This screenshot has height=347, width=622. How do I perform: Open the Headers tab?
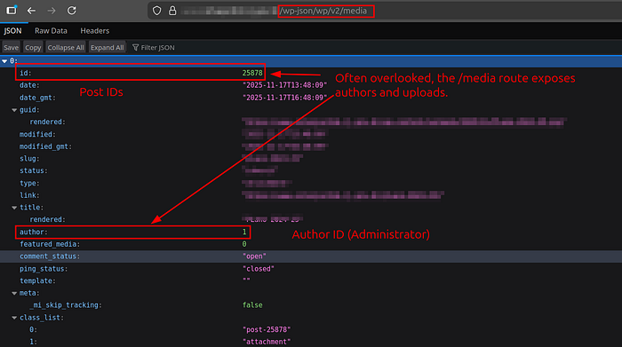95,31
